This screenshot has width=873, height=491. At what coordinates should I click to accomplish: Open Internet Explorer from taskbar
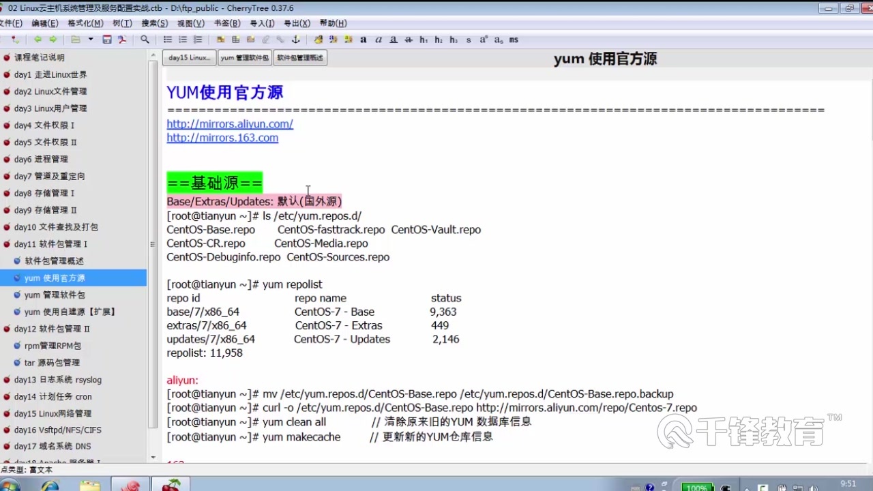click(50, 485)
